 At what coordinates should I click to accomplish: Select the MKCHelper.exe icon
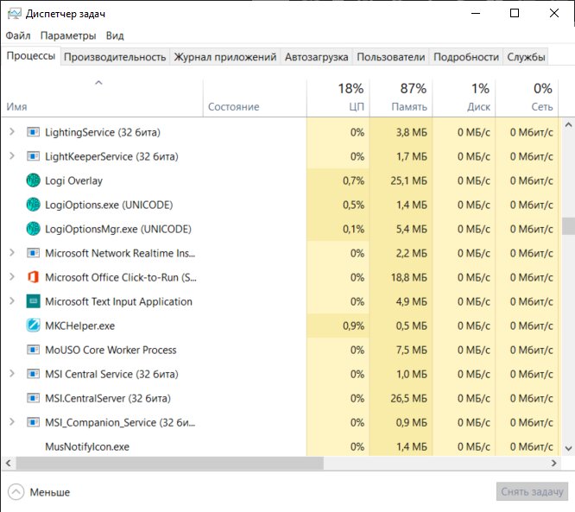point(33,326)
